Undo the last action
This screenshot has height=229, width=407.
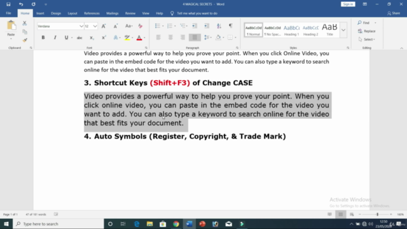21,4
